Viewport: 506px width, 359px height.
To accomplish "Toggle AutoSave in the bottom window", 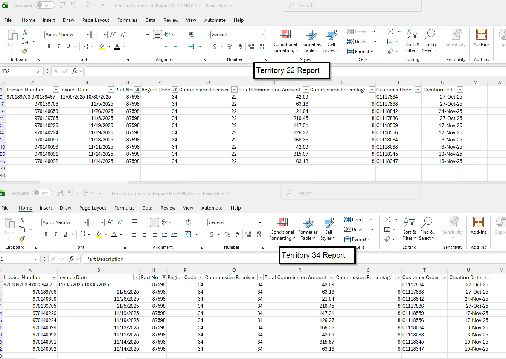I will click(42, 193).
